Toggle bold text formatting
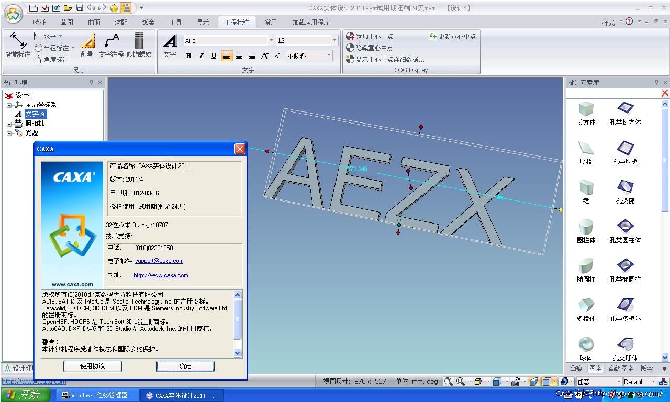 pyautogui.click(x=188, y=55)
